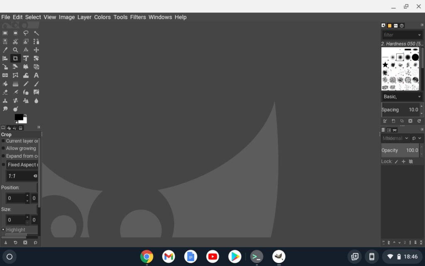Select the Color Picker eyedropper tool
Screen dimensions: 425x266
[5, 50]
